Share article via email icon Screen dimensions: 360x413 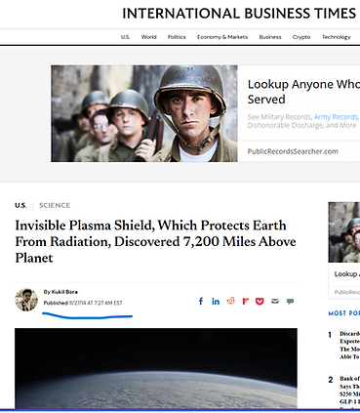[275, 302]
